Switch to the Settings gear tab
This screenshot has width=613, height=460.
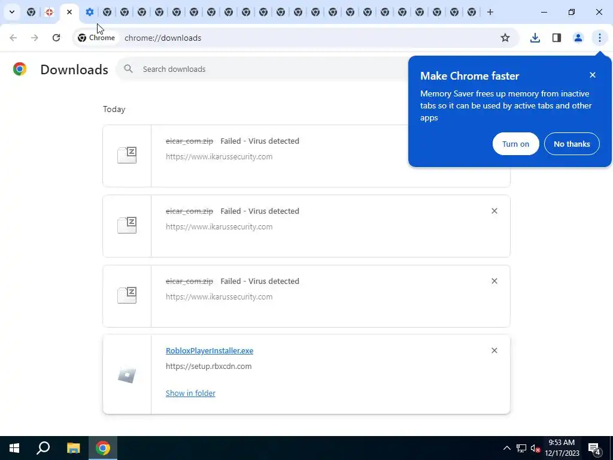coord(90,12)
